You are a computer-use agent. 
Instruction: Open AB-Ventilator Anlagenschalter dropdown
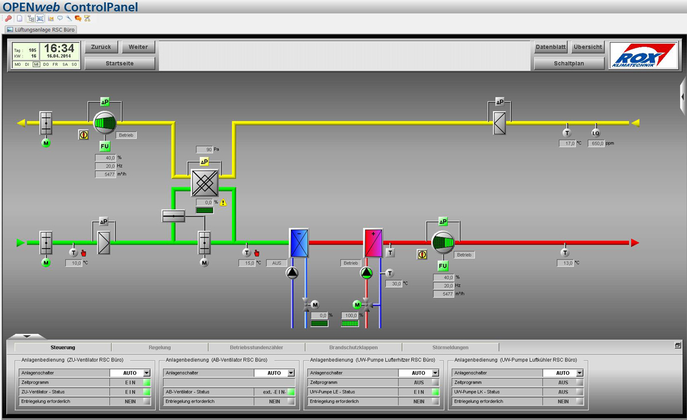pyautogui.click(x=291, y=372)
